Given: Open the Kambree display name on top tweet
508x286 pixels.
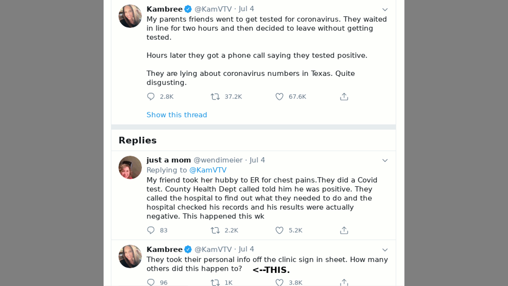Looking at the screenshot, I should [x=164, y=9].
